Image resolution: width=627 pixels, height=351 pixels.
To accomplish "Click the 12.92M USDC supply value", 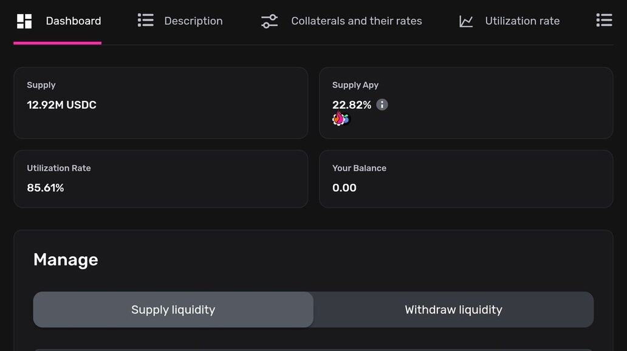I will 61,105.
